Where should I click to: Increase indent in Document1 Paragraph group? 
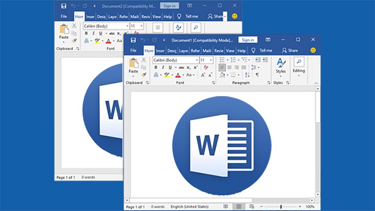(x=265, y=60)
